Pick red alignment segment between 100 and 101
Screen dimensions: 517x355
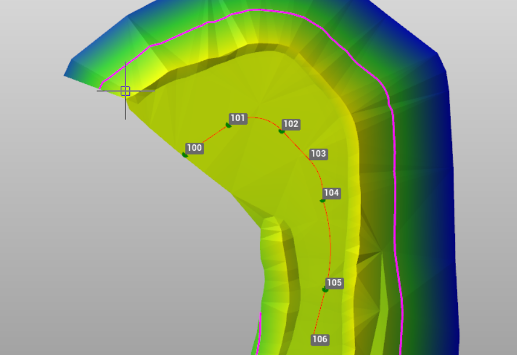(x=207, y=140)
